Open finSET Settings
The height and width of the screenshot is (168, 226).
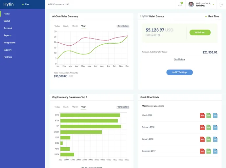click(180, 72)
